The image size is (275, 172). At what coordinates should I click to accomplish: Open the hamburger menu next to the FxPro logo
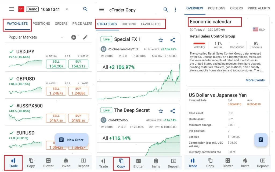11,9
